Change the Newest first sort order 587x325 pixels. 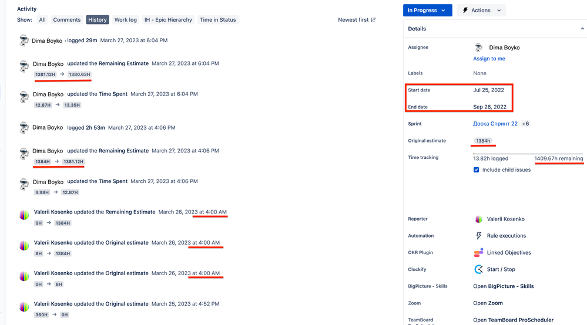point(357,20)
